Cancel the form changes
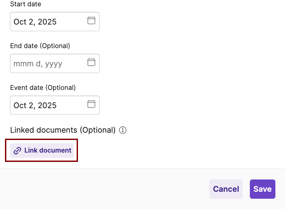285x209 pixels. 226,189
